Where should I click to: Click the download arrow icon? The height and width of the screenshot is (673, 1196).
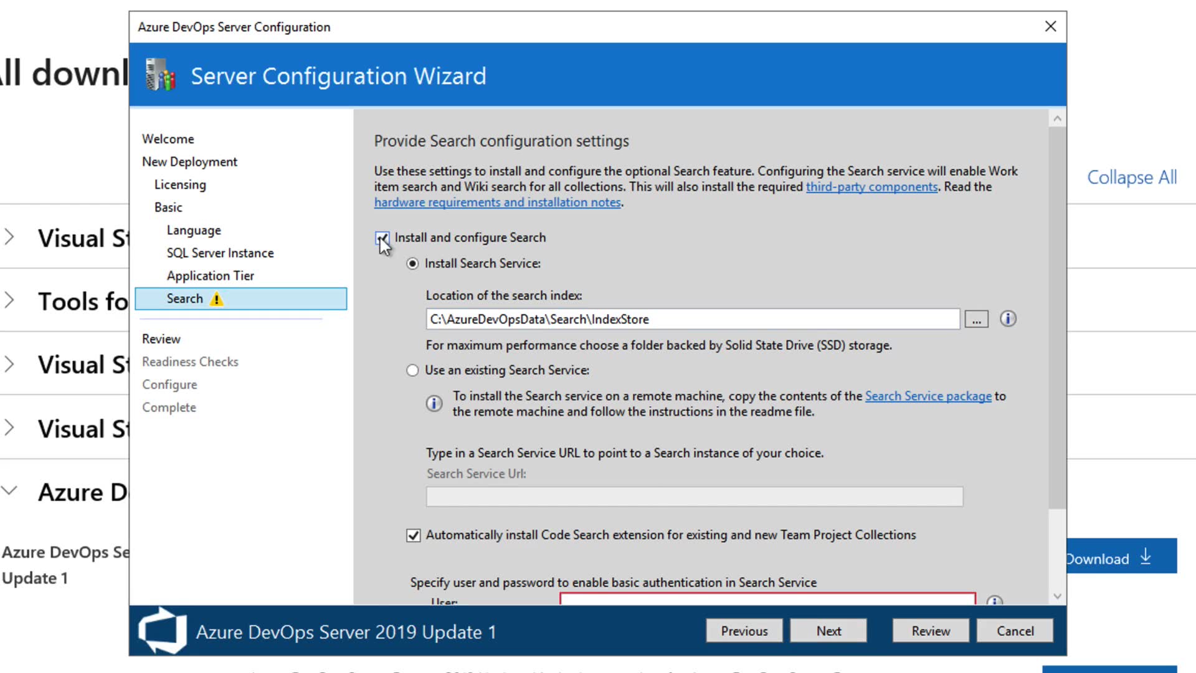[1146, 556]
